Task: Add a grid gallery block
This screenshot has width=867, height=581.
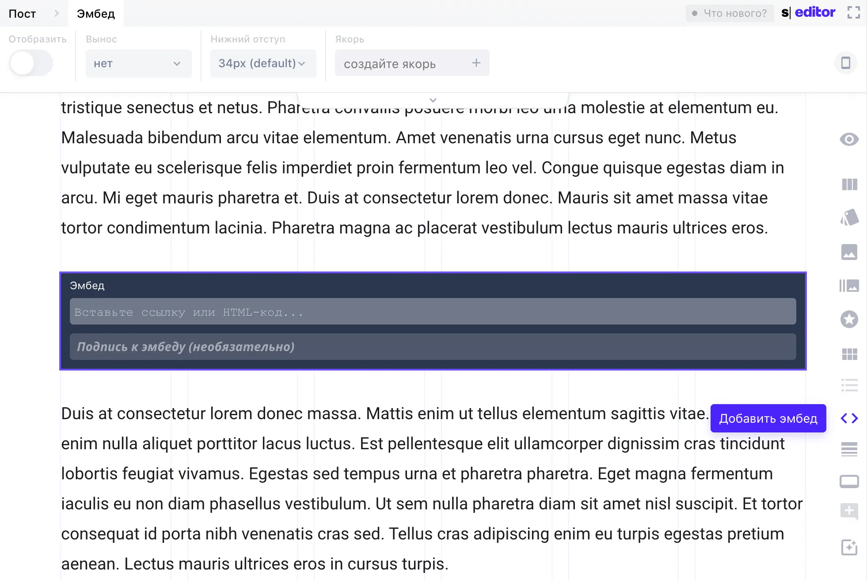Action: 849,354
